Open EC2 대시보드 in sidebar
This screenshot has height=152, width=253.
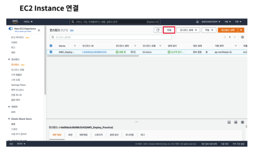(x=17, y=37)
